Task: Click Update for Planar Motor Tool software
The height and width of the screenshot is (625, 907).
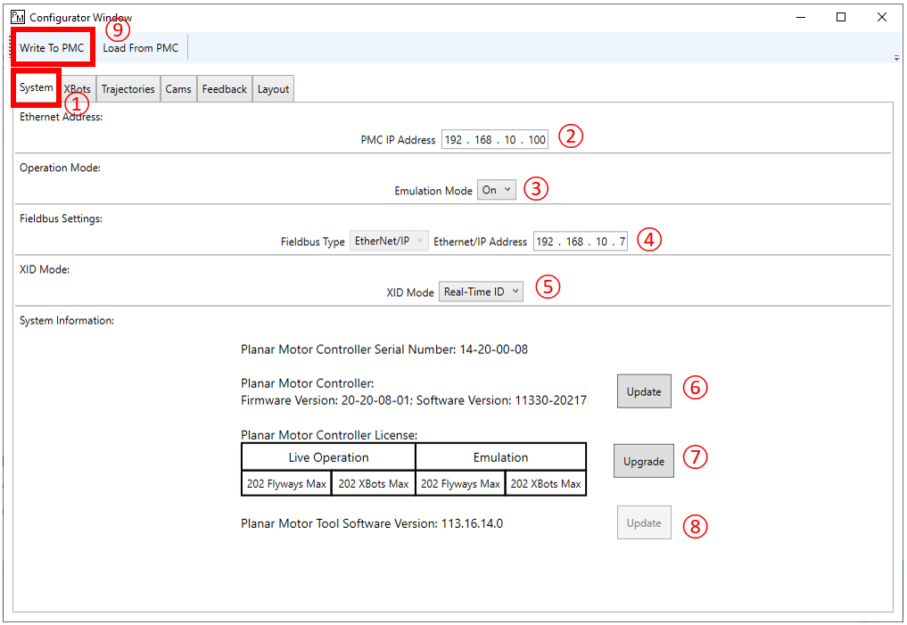Action: (643, 523)
